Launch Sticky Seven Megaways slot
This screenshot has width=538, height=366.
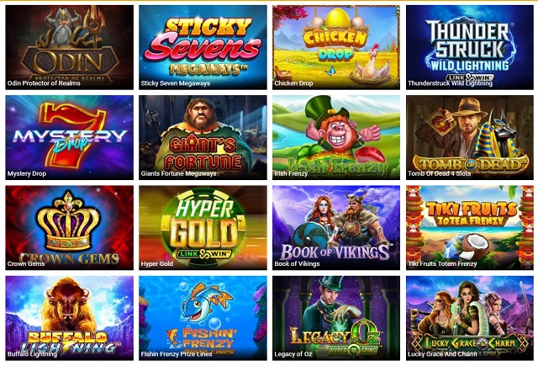tap(203, 47)
